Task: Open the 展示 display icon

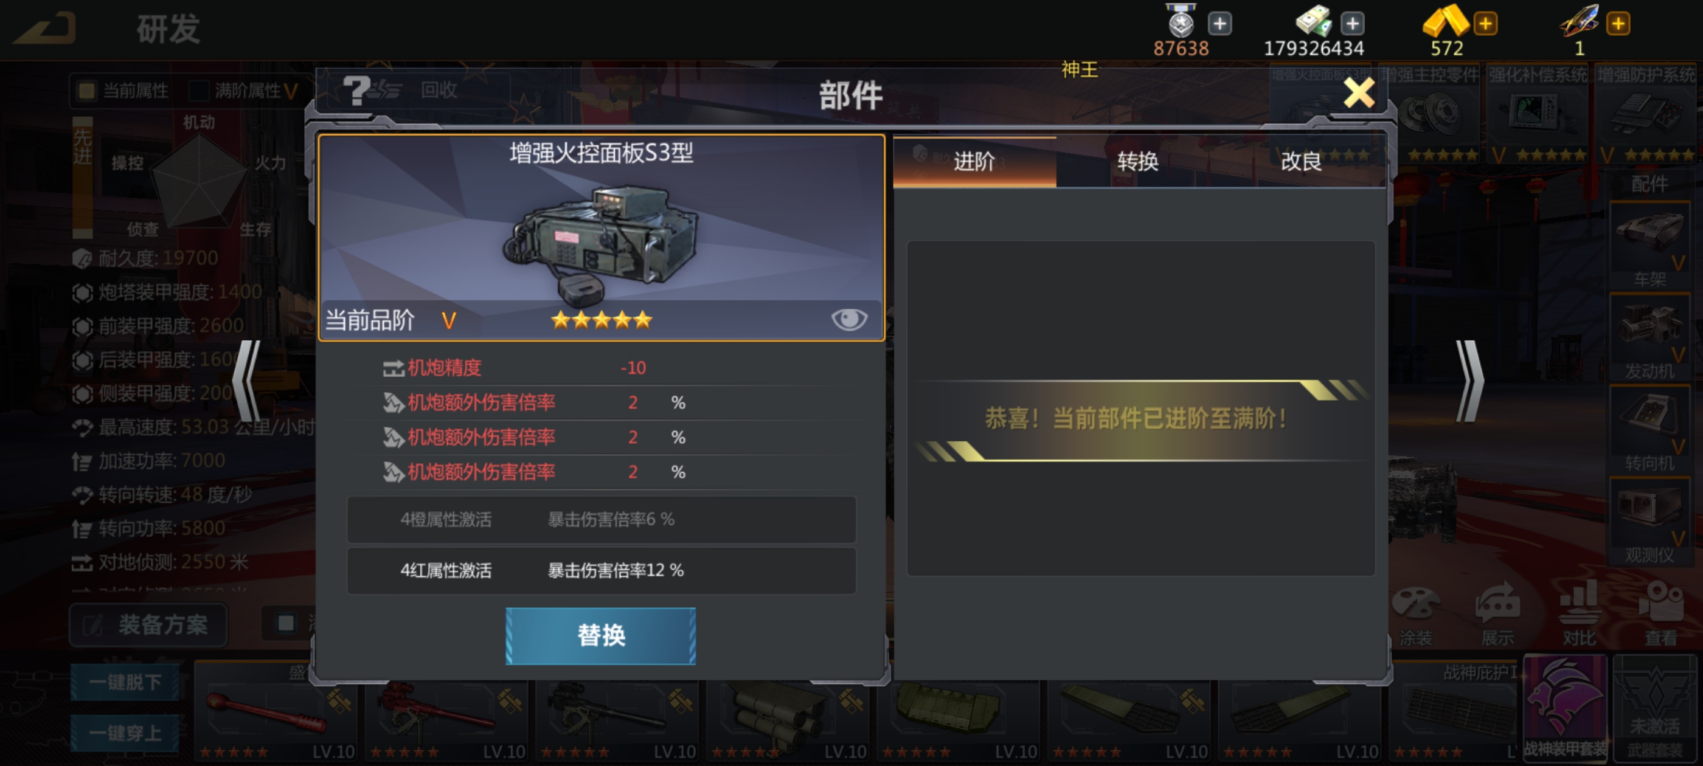Action: pos(1497,615)
